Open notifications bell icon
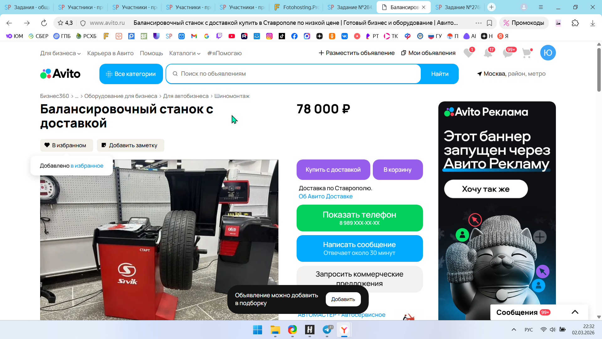This screenshot has height=339, width=602. coord(488,53)
